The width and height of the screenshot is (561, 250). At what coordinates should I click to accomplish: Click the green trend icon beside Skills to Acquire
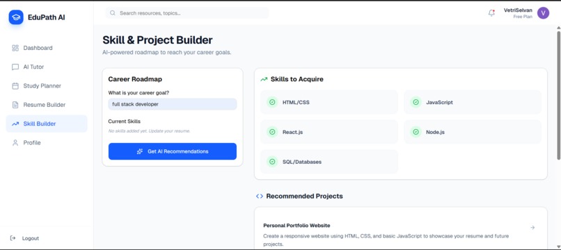264,79
